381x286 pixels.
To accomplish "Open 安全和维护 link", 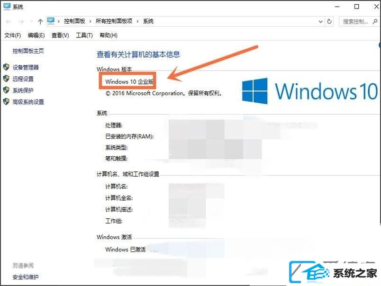I will (x=26, y=277).
